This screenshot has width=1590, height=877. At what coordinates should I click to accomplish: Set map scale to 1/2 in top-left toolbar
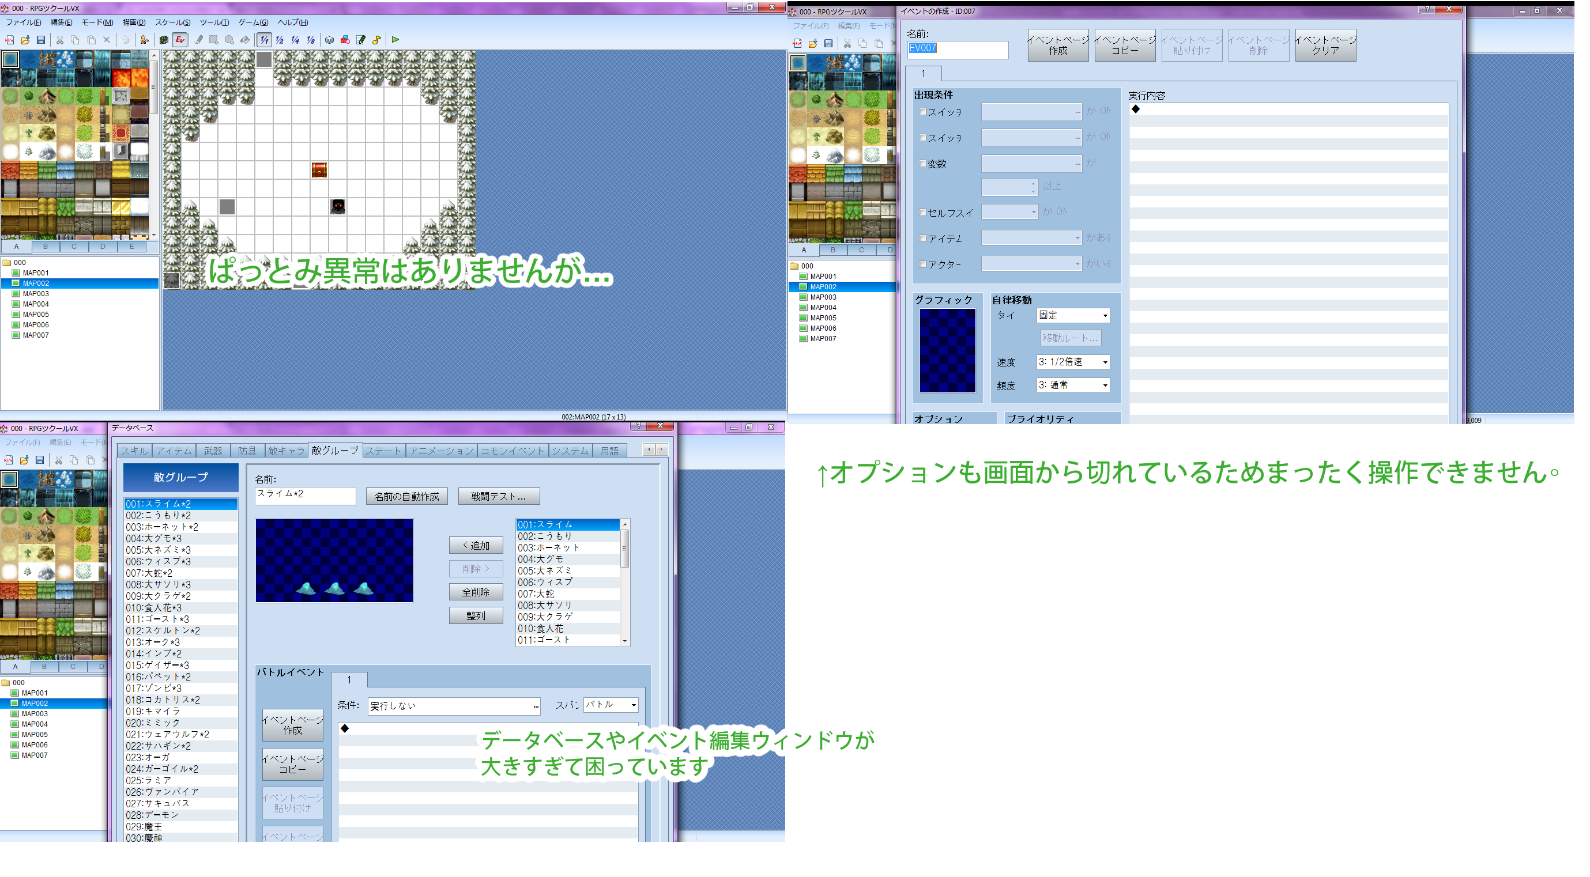tap(280, 40)
